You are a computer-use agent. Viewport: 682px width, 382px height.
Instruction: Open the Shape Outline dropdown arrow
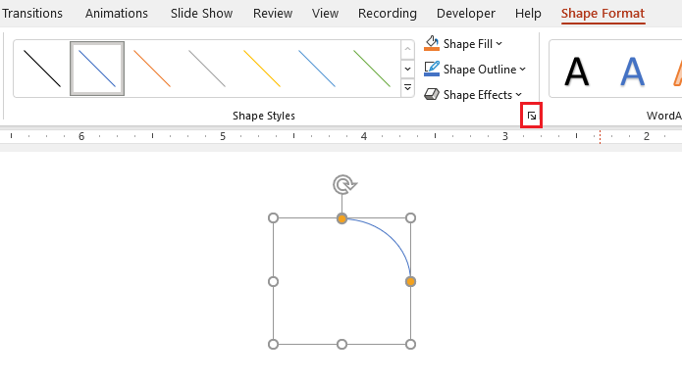[x=522, y=69]
